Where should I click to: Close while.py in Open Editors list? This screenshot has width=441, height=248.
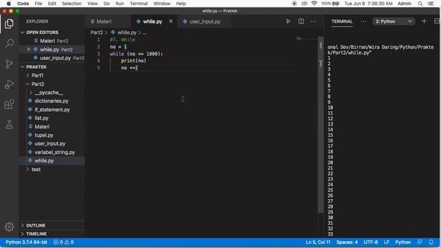tap(28, 50)
